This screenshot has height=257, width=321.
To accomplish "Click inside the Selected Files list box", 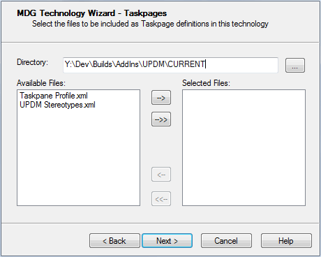I will [244, 147].
